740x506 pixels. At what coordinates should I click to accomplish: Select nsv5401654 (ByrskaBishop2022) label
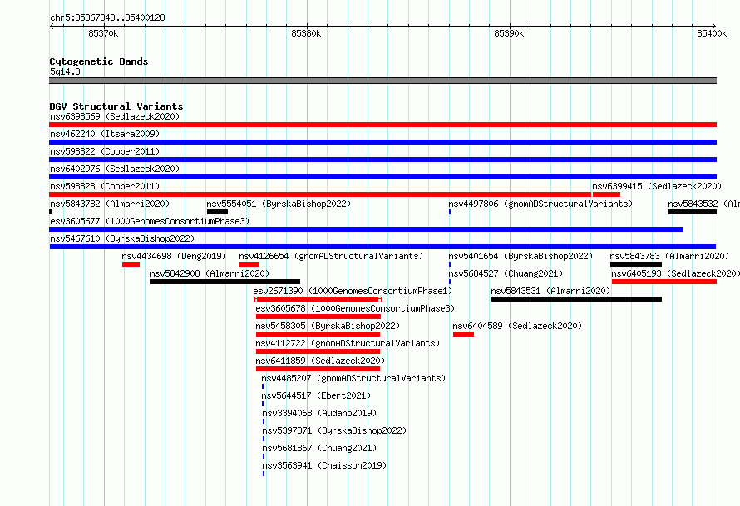click(x=520, y=256)
